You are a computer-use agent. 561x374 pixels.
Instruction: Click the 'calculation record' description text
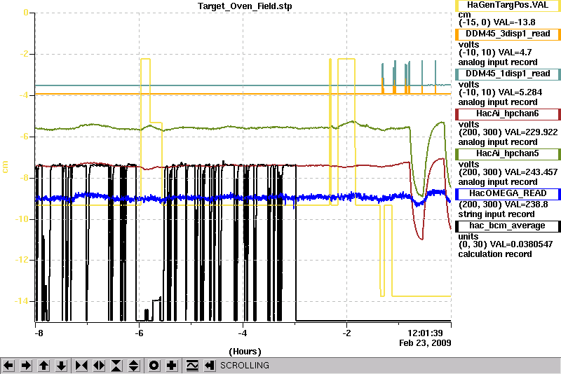point(495,254)
